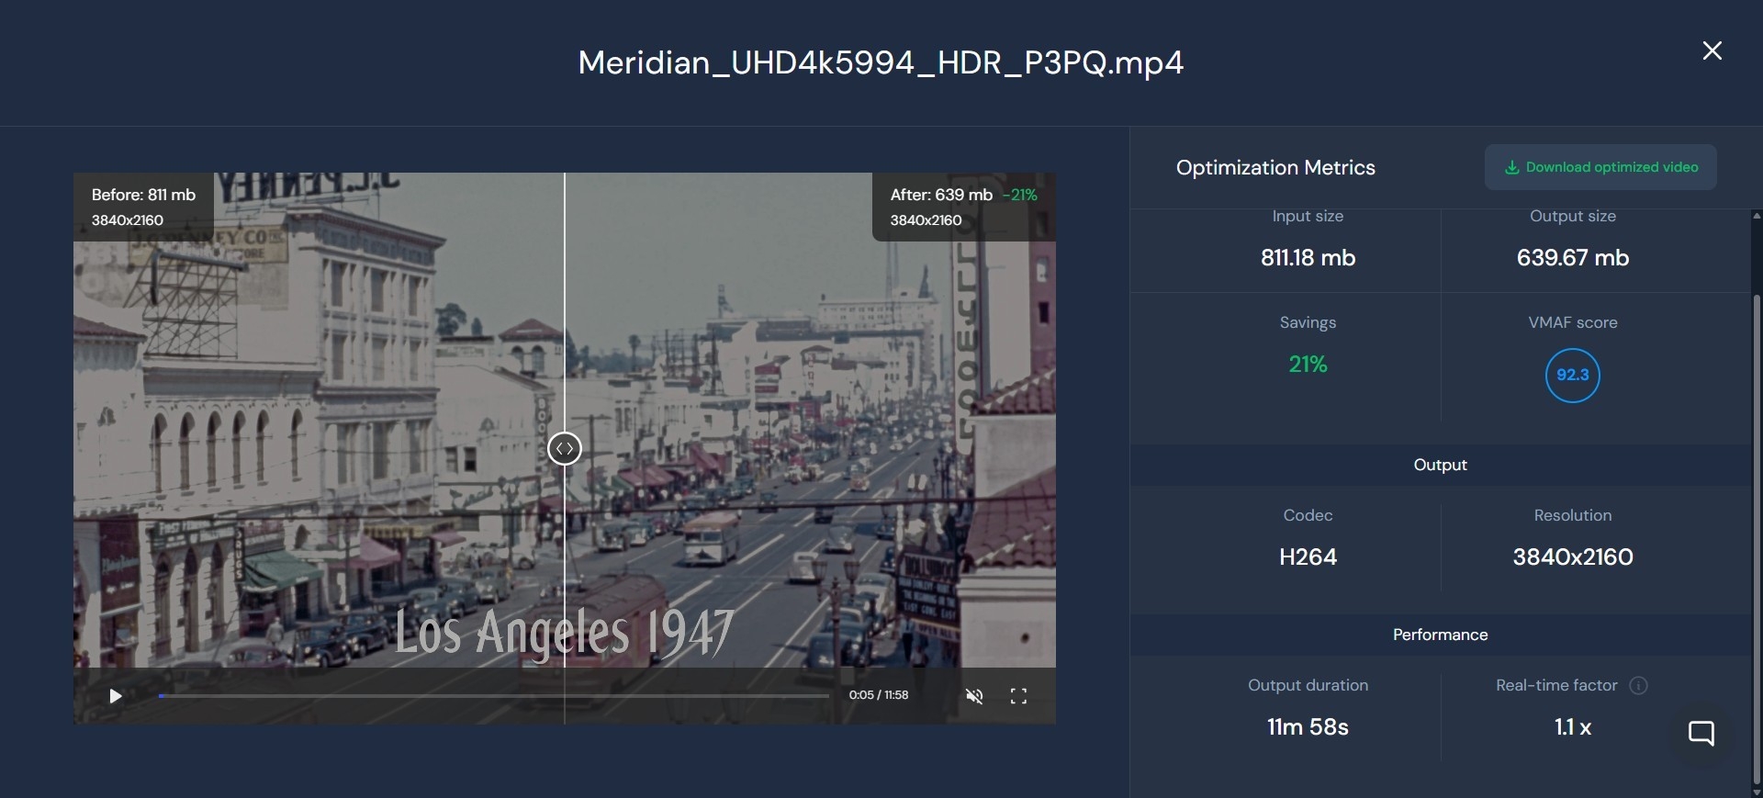Click the After: 639 mb label
Screen dimensions: 1763x798
pos(941,195)
